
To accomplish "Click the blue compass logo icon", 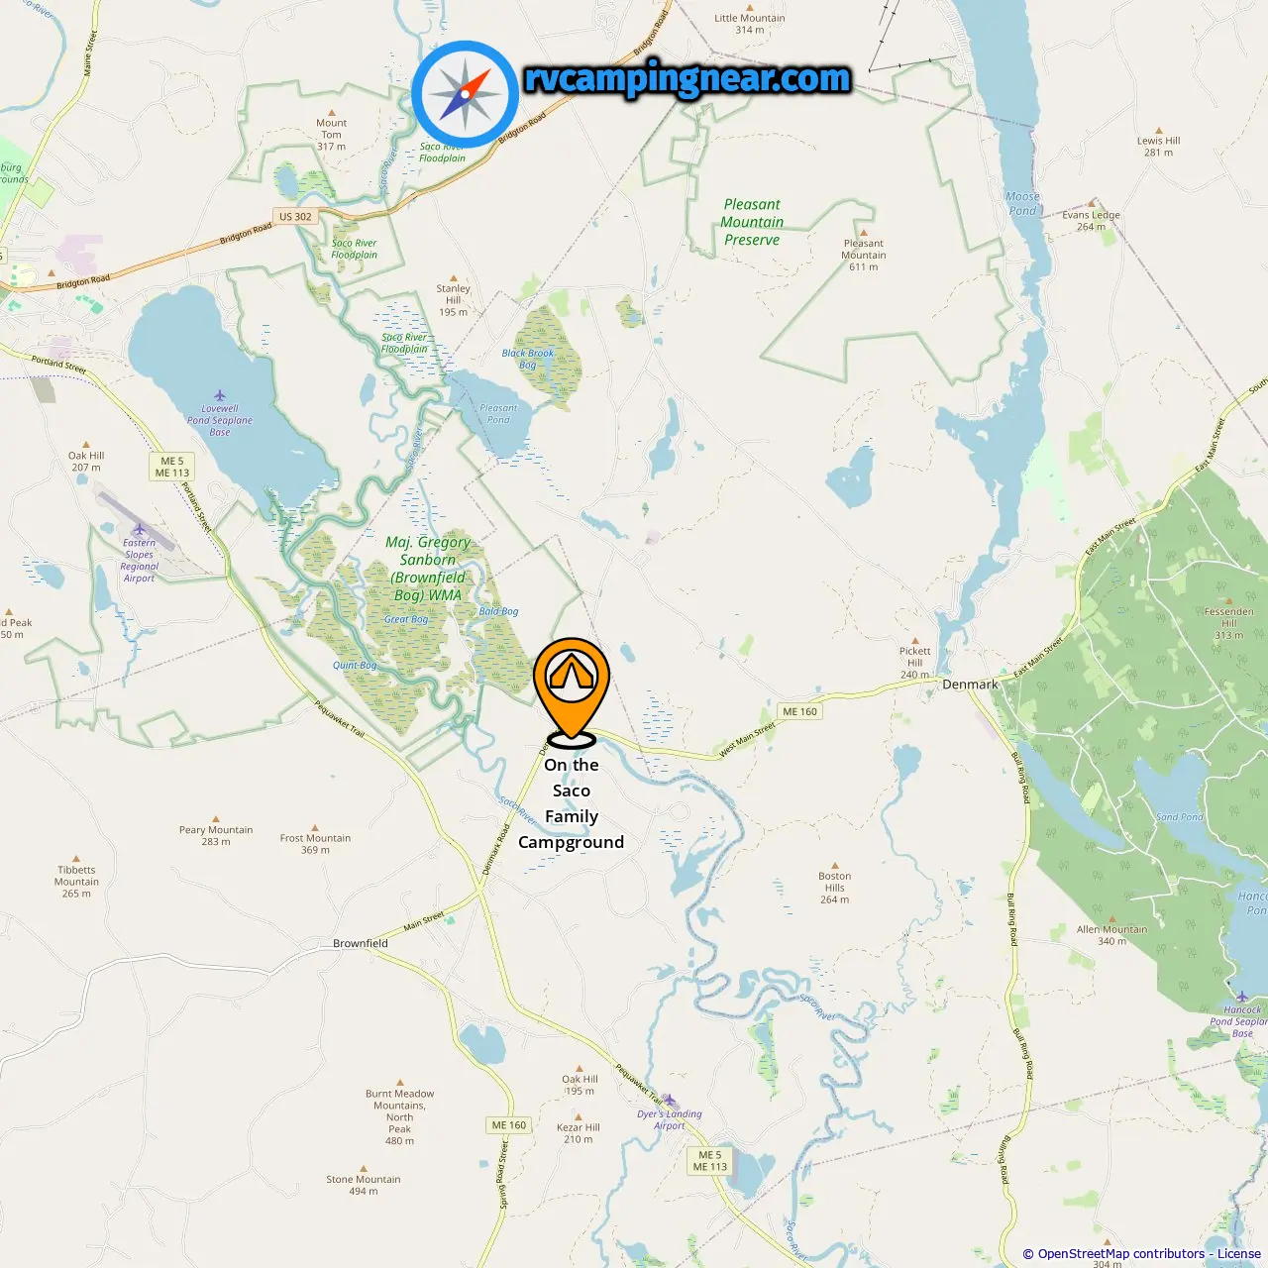I will point(465,94).
